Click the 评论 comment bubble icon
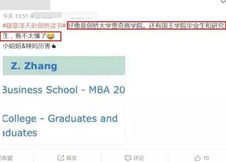226x162 pixels. point(128,158)
